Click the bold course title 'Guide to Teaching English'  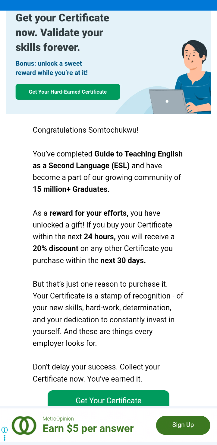(x=138, y=154)
